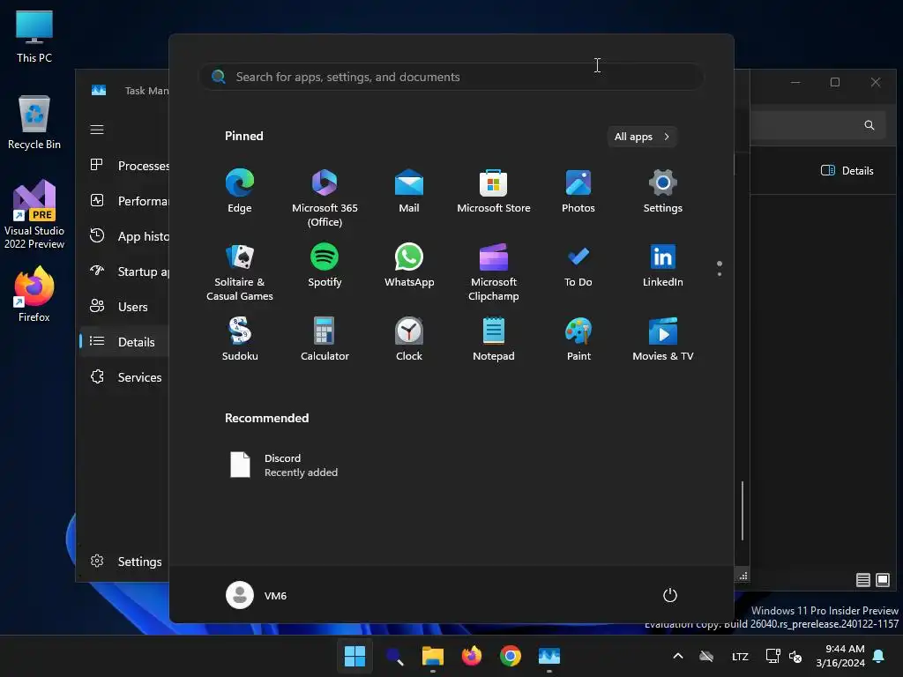The height and width of the screenshot is (677, 903).
Task: Open Firefox from taskbar
Action: (x=472, y=656)
